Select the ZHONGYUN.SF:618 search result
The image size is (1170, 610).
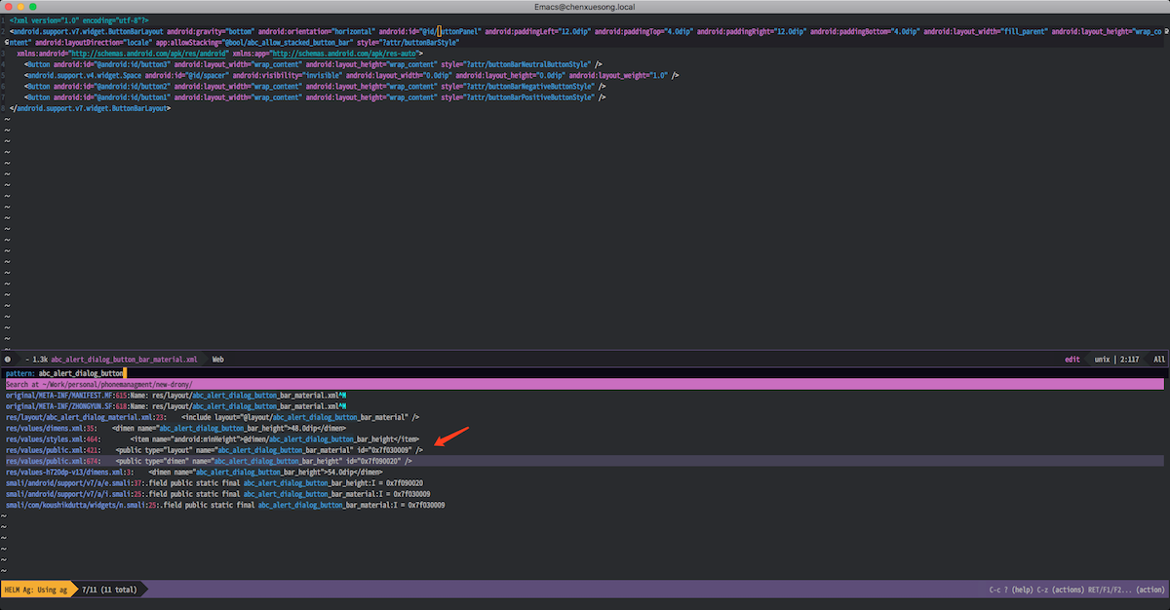(175, 405)
